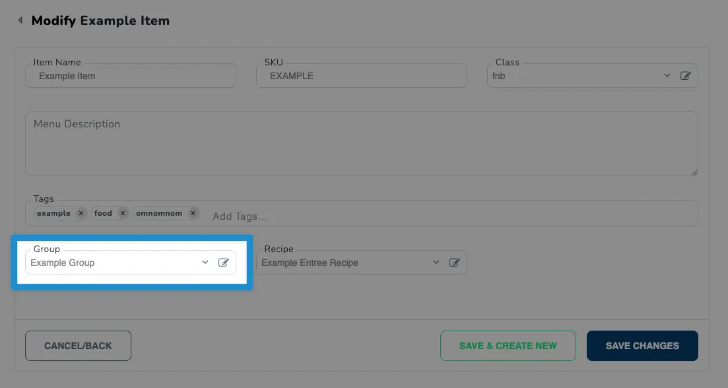
Task: Focus the Item Name field
Action: click(131, 76)
